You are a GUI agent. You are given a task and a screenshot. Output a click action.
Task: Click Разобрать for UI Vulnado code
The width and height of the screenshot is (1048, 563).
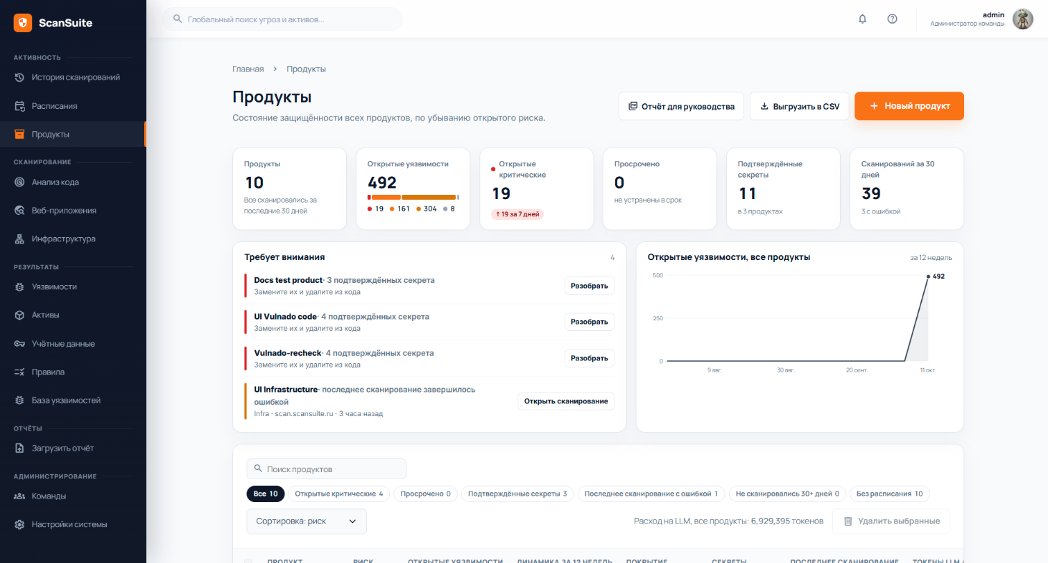pyautogui.click(x=590, y=322)
